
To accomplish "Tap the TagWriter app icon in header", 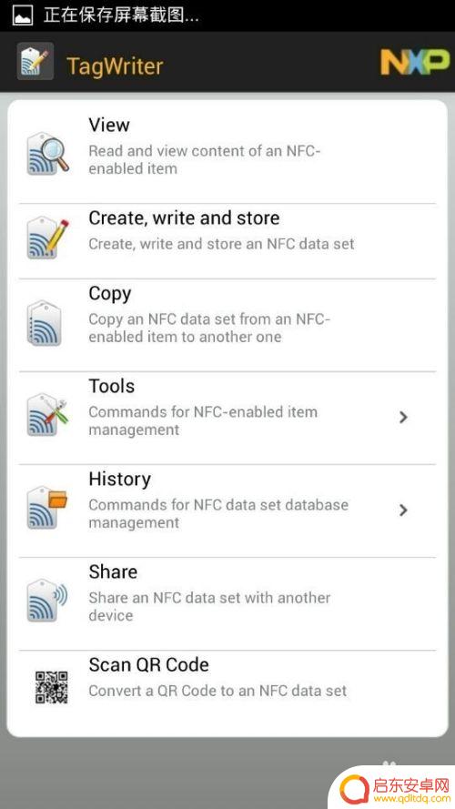I will tap(35, 61).
